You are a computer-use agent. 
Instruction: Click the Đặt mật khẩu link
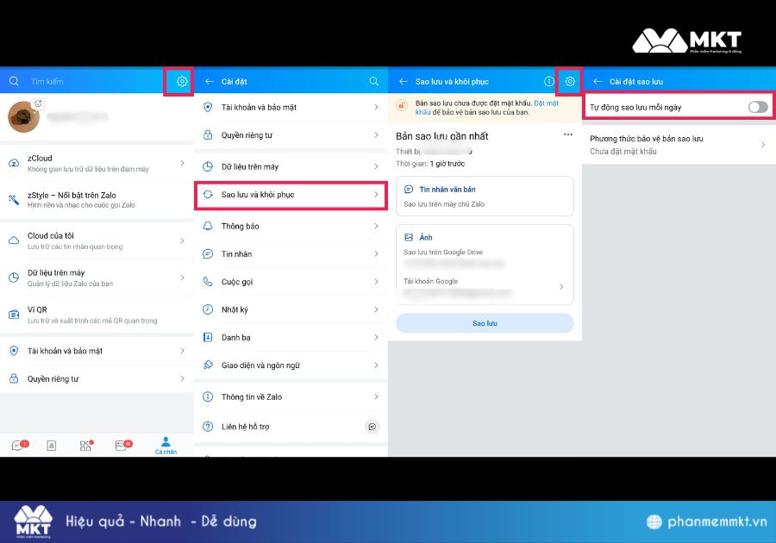[545, 103]
